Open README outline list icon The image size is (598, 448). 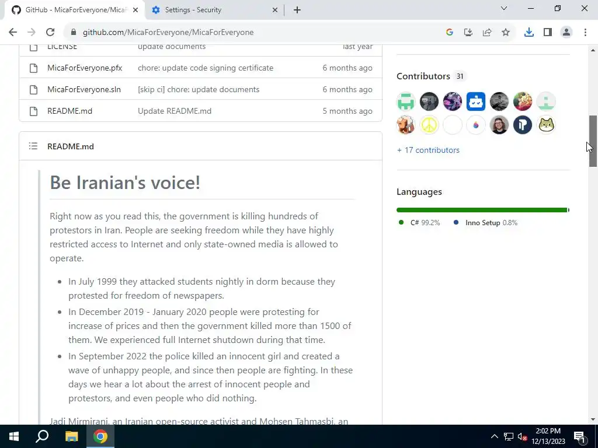point(33,146)
